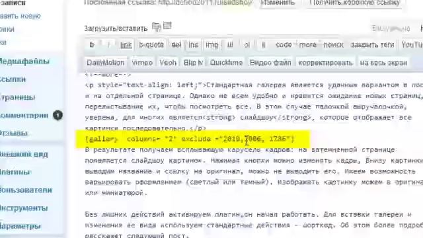Insert image with the 'img' button

(x=211, y=45)
